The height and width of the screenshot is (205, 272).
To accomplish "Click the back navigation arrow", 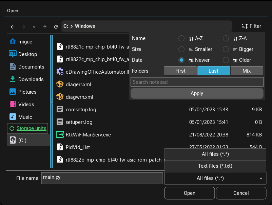I will tap(12, 27).
